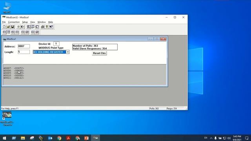This screenshot has height=141, width=251.
Task: Set swapped double float format icon
Action: click(37, 32)
